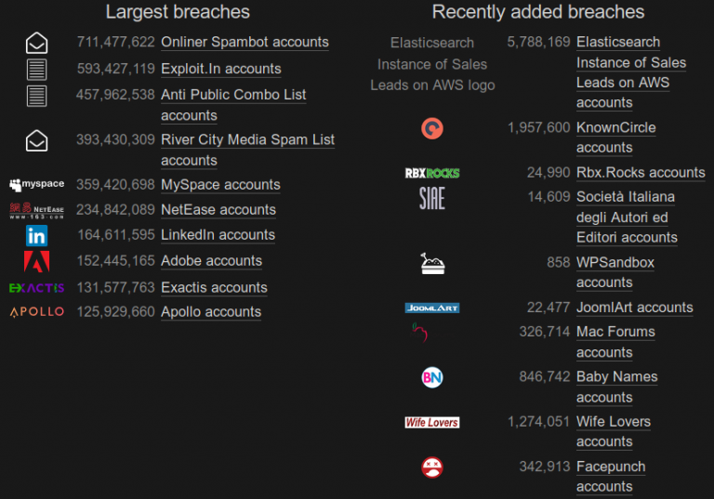Image resolution: width=714 pixels, height=499 pixels.
Task: Click the KnownCircle orange logo icon
Action: coord(432,128)
